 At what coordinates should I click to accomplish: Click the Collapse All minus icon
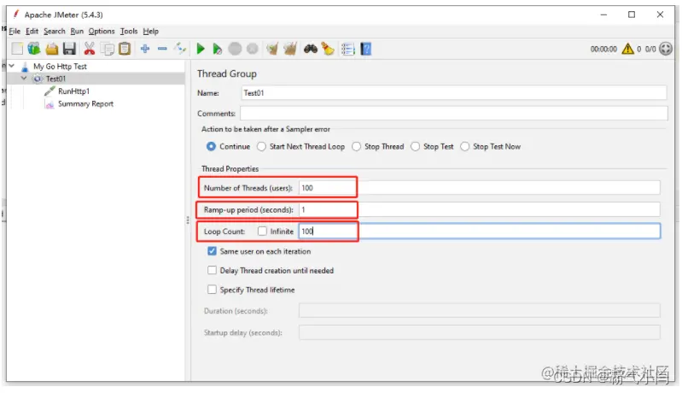162,49
